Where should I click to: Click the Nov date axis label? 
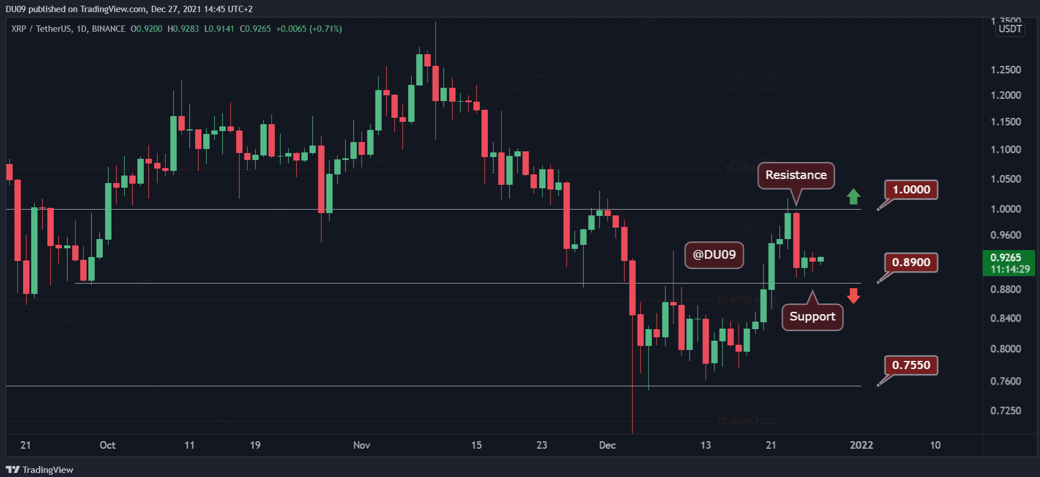[361, 445]
